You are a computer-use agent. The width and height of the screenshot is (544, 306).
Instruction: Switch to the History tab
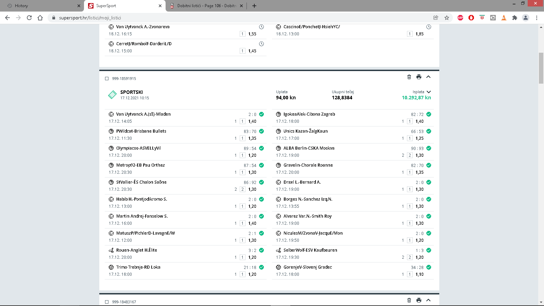pos(42,6)
